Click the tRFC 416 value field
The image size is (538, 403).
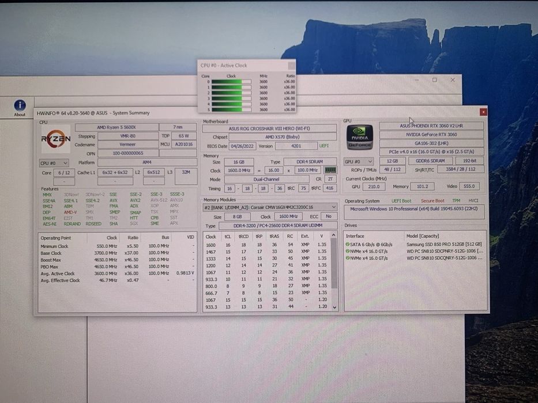pos(330,188)
